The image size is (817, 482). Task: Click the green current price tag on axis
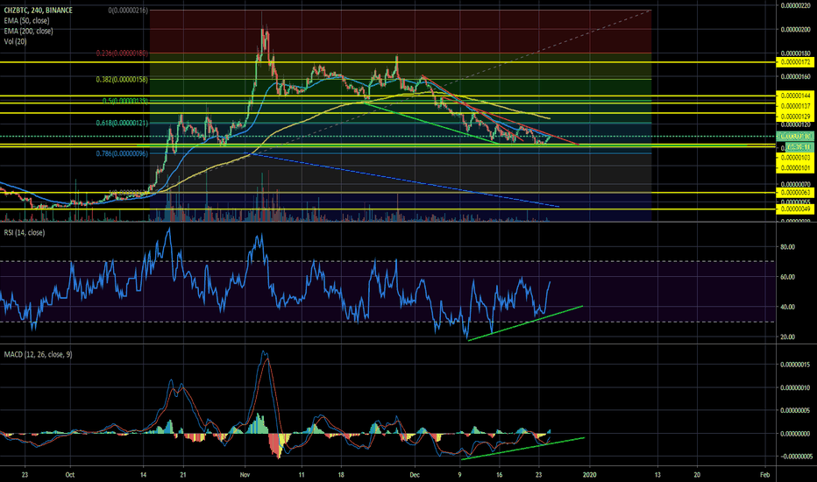pyautogui.click(x=796, y=136)
